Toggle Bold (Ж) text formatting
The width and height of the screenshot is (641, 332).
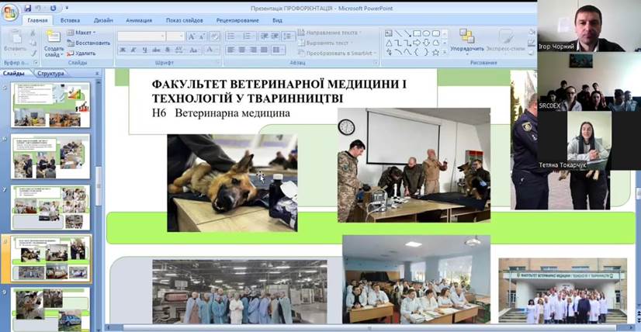[x=122, y=50]
